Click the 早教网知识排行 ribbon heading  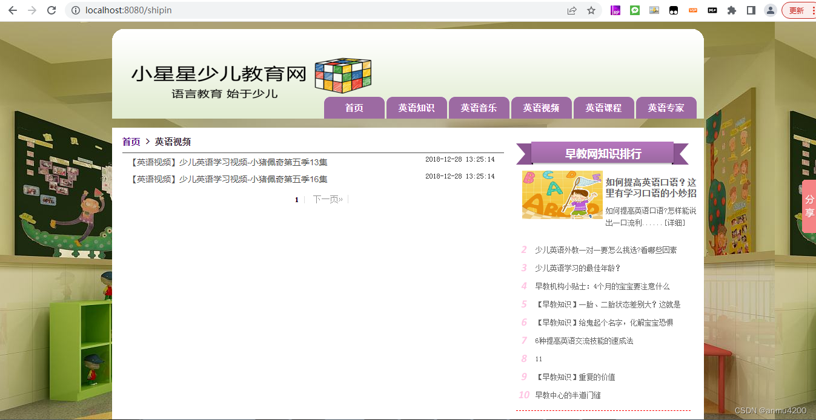pyautogui.click(x=603, y=153)
